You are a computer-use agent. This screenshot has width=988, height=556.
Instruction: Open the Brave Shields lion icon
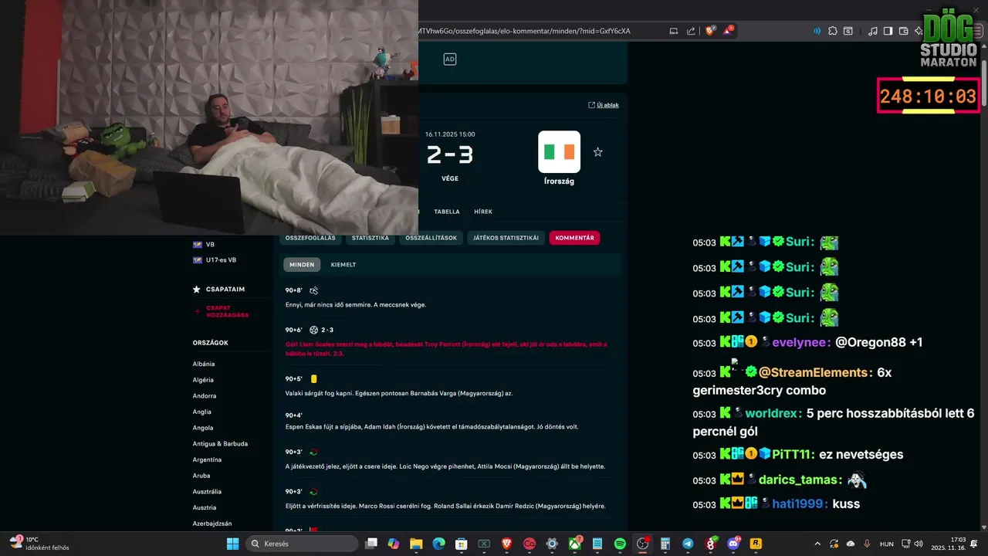(710, 31)
